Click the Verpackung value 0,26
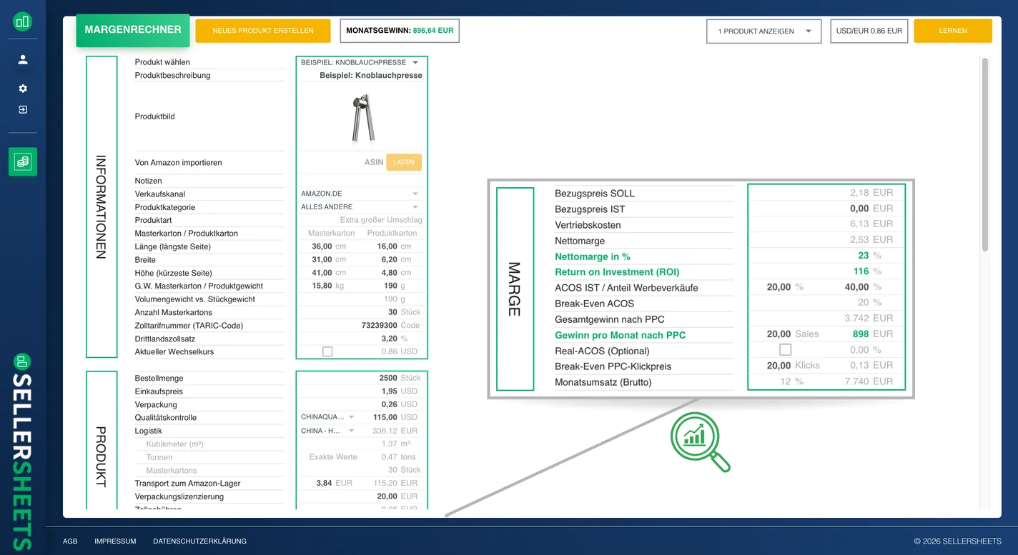1018x555 pixels. (390, 404)
